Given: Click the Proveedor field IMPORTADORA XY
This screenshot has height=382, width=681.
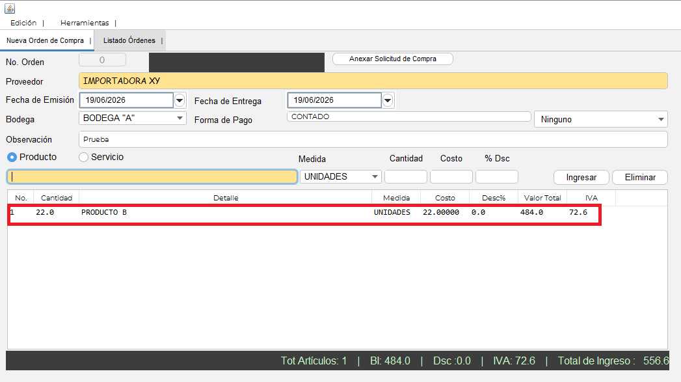Looking at the screenshot, I should coord(373,81).
